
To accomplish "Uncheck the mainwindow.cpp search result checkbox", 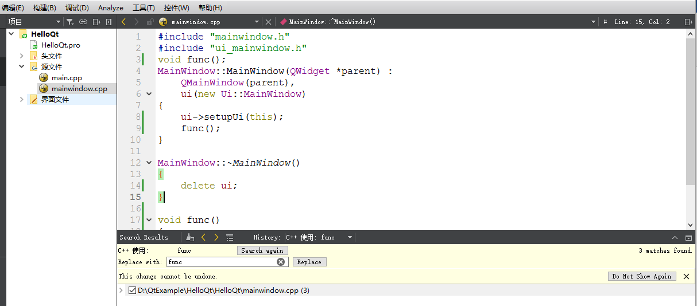I will (x=133, y=291).
